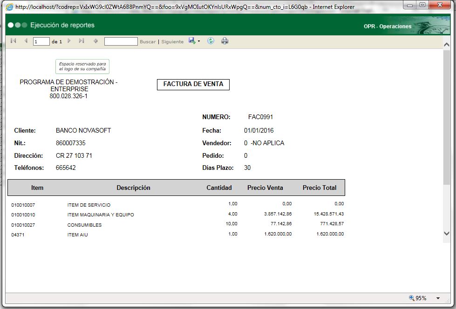Print the report
Screen dimensions: 456x309
tap(225, 41)
